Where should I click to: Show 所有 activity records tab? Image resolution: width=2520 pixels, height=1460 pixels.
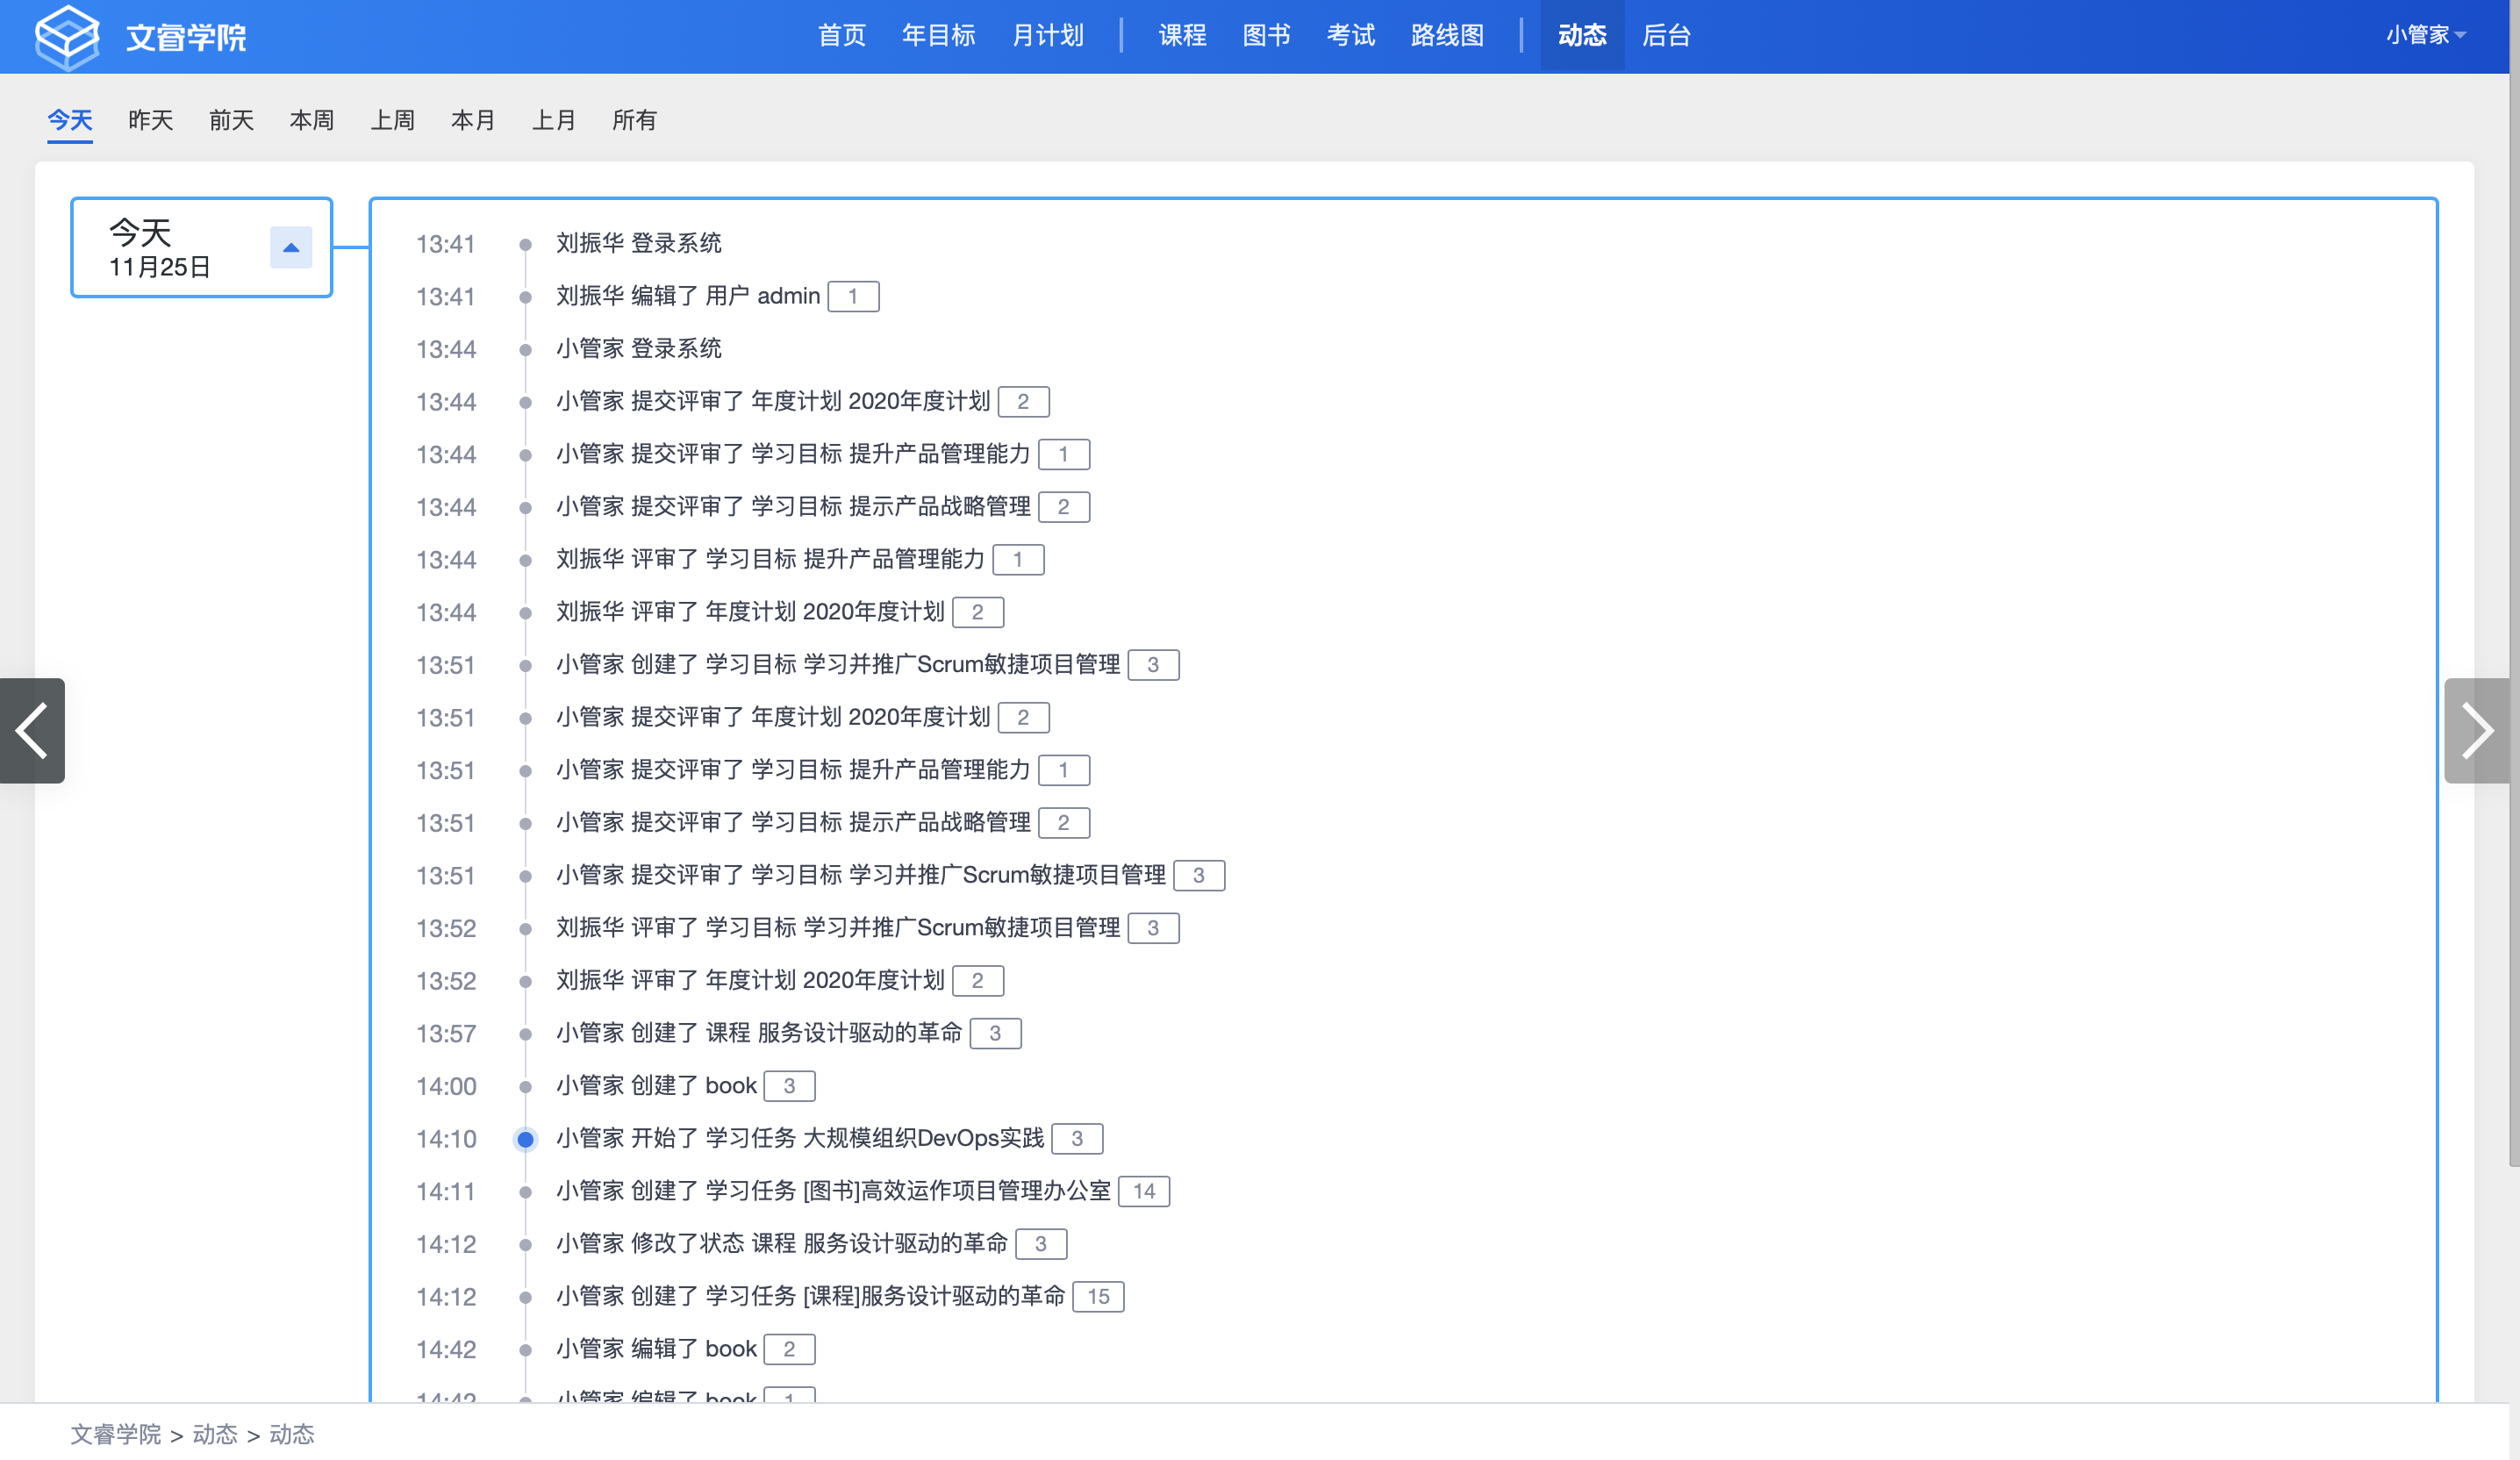634,120
